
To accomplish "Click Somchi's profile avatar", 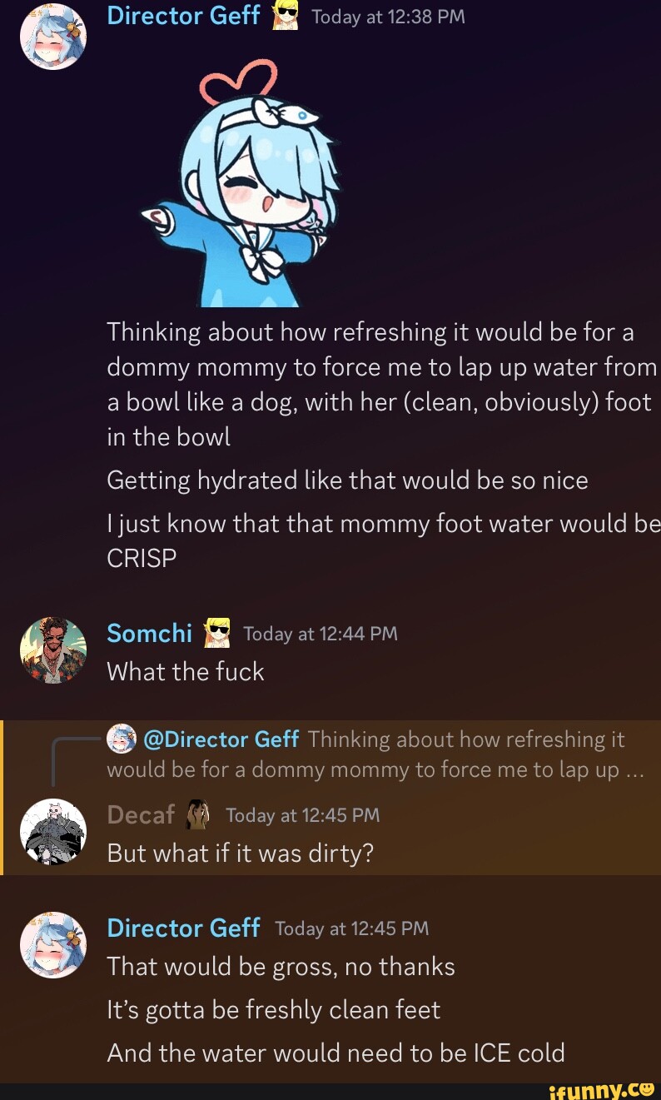I will click(52, 651).
